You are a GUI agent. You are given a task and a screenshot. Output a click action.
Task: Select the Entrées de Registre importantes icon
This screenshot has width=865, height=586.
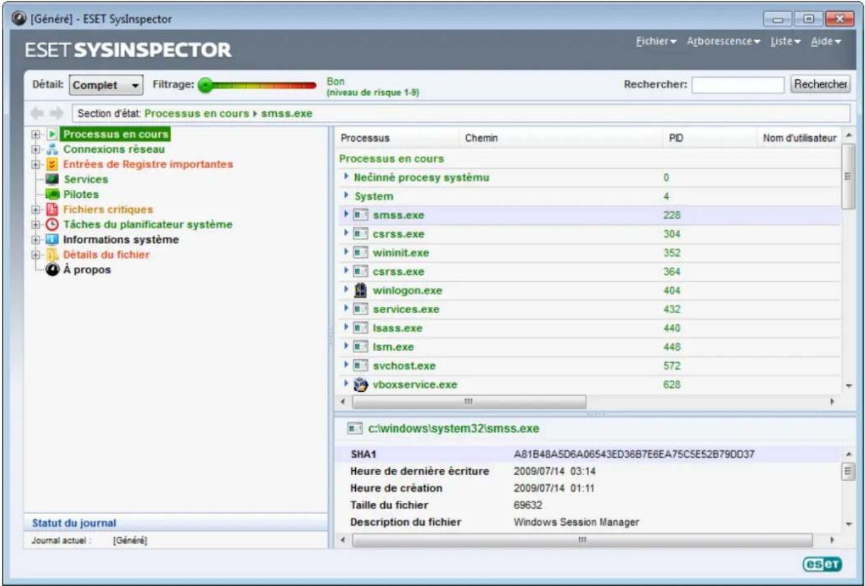point(52,165)
